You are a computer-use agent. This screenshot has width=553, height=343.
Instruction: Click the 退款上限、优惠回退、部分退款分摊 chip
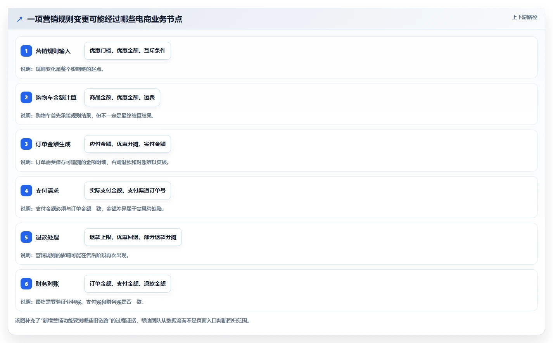(133, 237)
